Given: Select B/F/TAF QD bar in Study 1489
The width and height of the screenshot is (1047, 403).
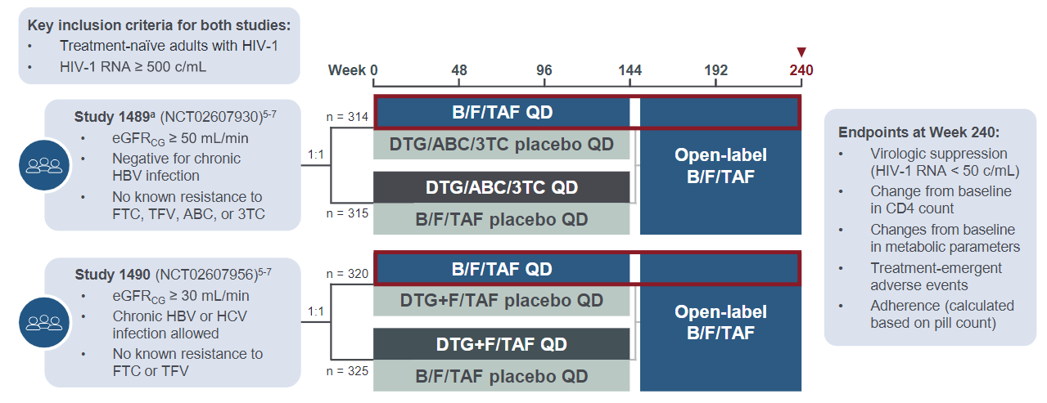Looking at the screenshot, I should (x=502, y=112).
